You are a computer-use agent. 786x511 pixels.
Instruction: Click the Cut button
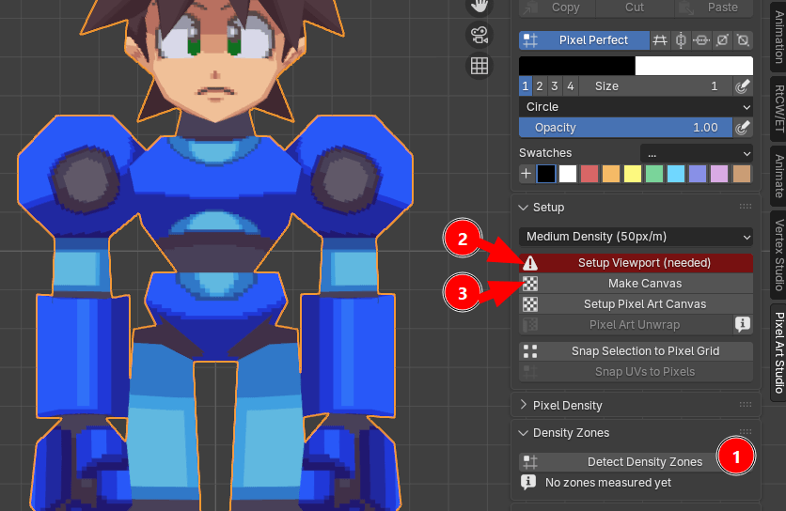[634, 8]
